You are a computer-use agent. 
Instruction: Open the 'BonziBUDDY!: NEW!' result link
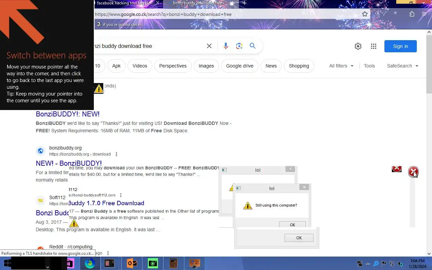67,114
